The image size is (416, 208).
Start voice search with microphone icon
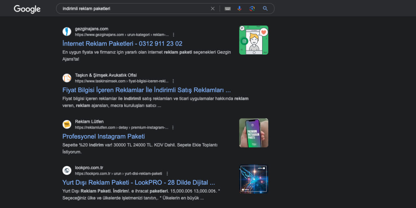(239, 9)
